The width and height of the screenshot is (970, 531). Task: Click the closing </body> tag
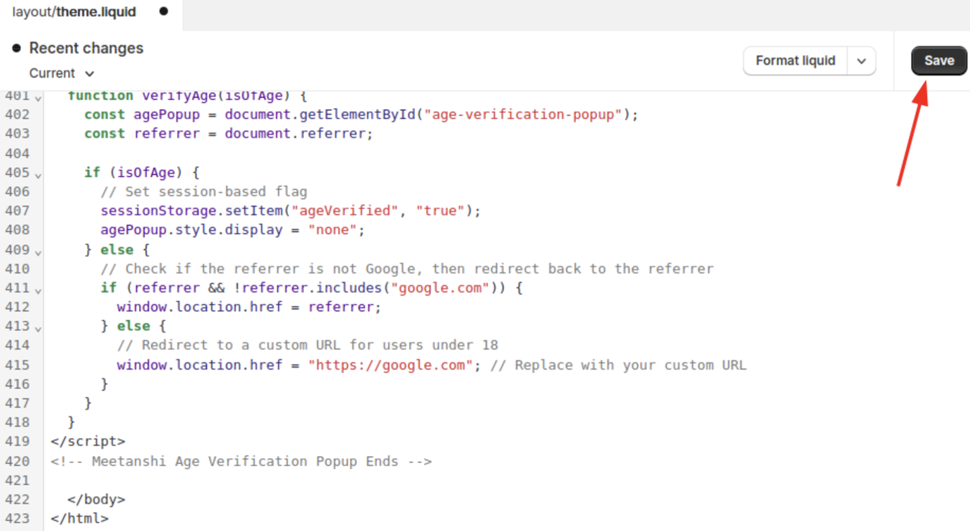[96, 500]
